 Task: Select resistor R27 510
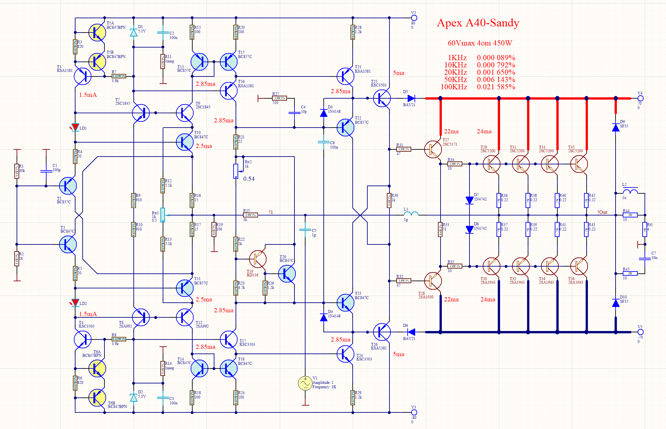tap(279, 98)
